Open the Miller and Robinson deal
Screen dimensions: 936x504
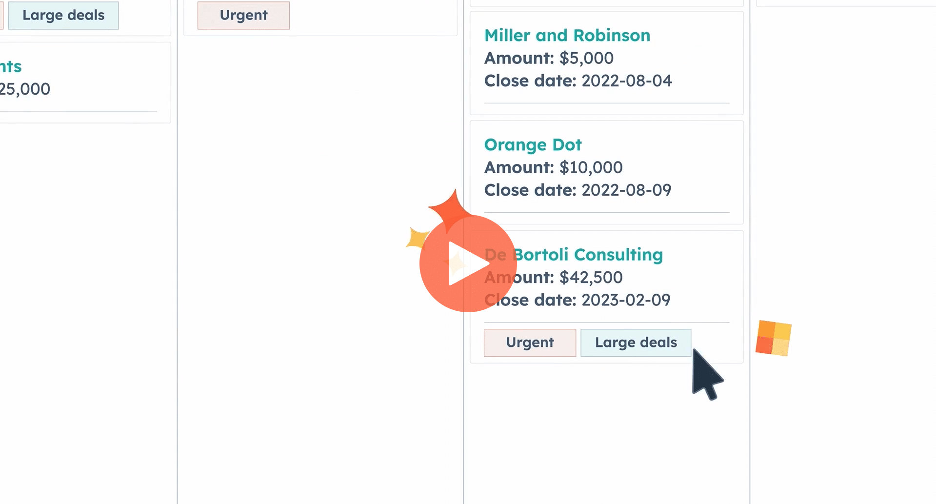coord(567,36)
